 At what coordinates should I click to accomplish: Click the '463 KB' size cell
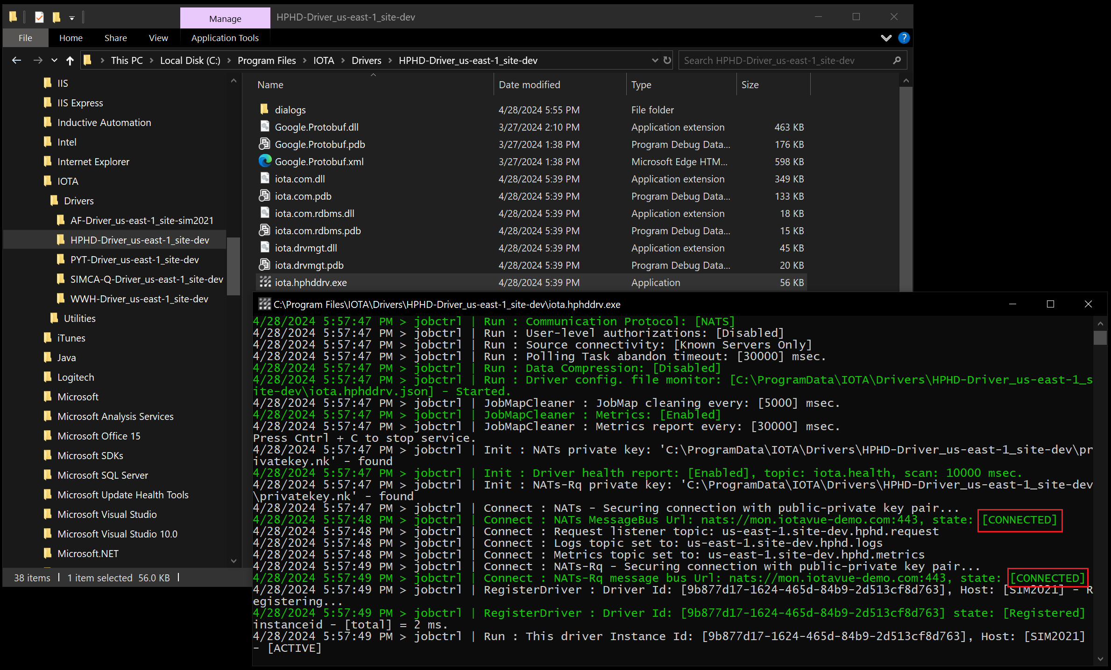tap(789, 127)
